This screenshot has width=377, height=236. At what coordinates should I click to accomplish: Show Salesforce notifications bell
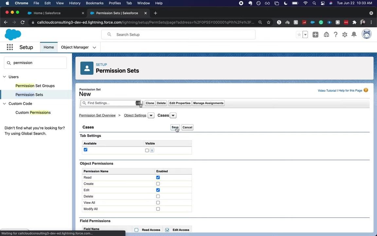[354, 34]
